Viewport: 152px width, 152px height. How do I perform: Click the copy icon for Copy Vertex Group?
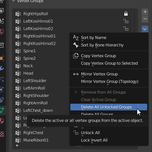76,56
